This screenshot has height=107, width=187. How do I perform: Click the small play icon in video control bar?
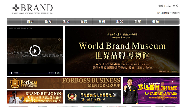pyautogui.click(x=11, y=73)
